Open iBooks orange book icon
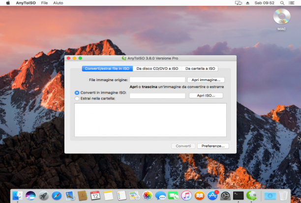 [x=200, y=196]
